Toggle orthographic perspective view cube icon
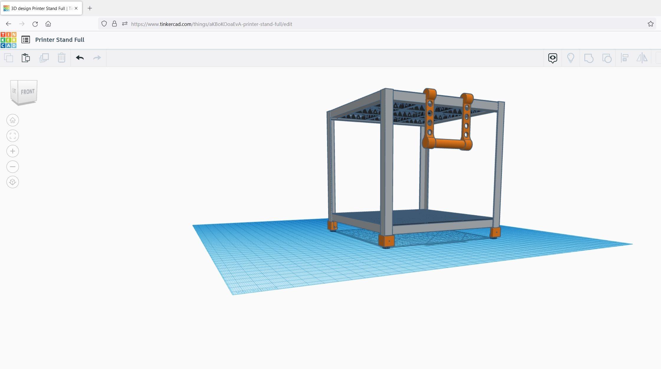 pos(13,182)
